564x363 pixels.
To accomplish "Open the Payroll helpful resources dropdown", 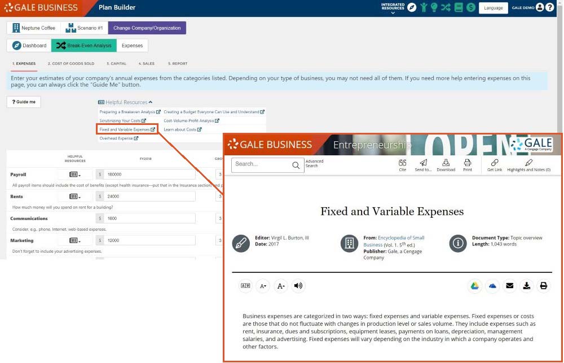I will point(75,174).
